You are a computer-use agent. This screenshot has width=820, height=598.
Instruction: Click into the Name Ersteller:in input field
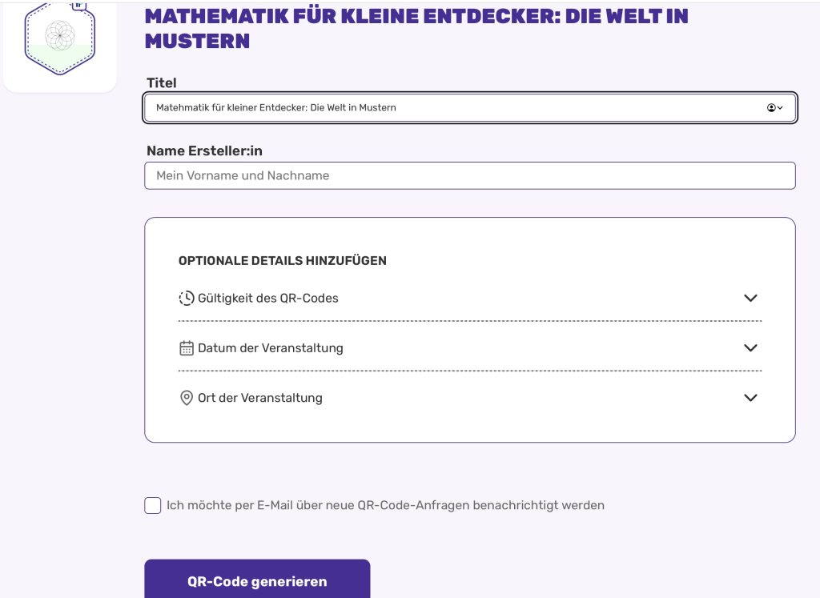tap(469, 175)
